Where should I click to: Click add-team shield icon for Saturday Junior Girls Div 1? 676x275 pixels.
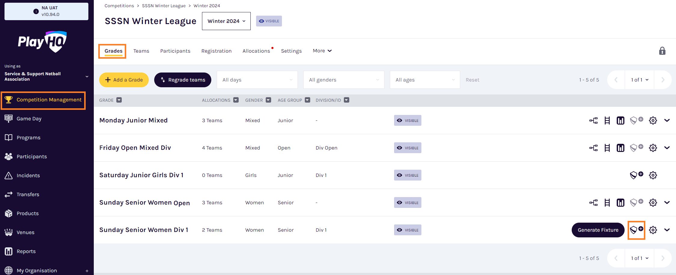click(636, 175)
